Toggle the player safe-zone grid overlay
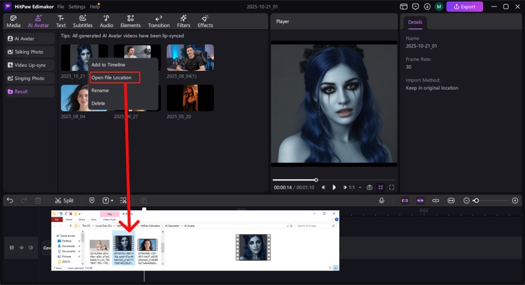This screenshot has height=285, width=525. click(x=380, y=187)
